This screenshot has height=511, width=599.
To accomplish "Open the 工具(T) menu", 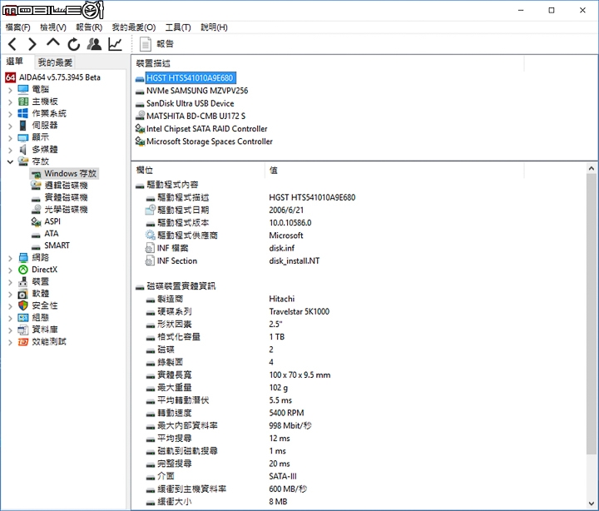I will coord(178,27).
